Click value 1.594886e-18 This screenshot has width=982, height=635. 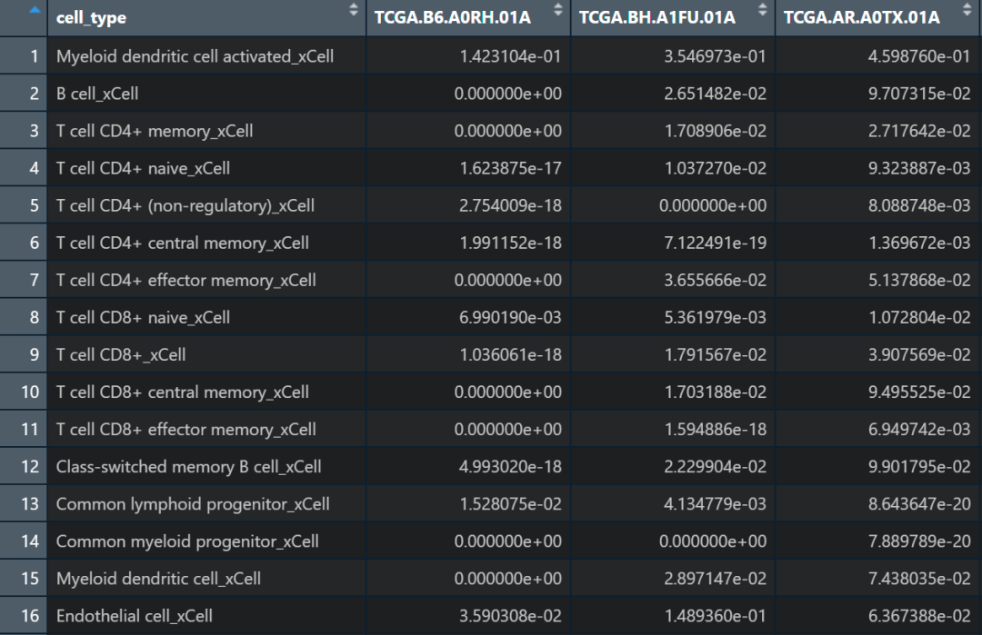[x=716, y=430]
